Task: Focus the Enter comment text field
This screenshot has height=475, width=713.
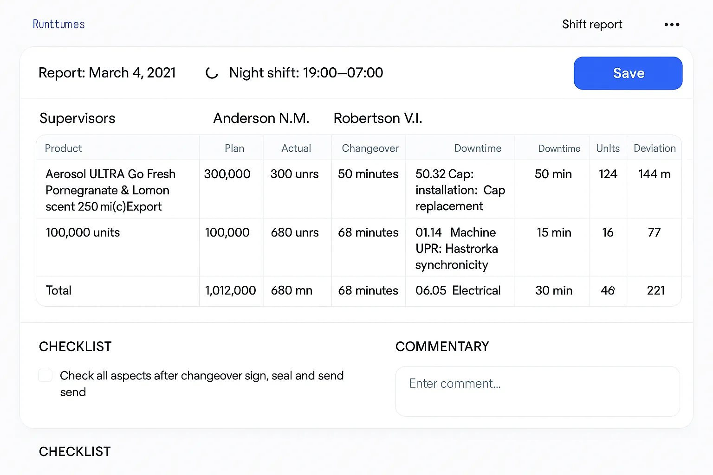Action: pos(537,391)
